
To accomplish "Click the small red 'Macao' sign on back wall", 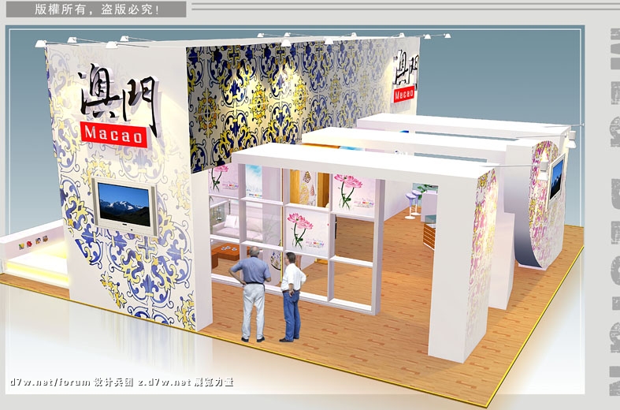I will click(x=404, y=94).
